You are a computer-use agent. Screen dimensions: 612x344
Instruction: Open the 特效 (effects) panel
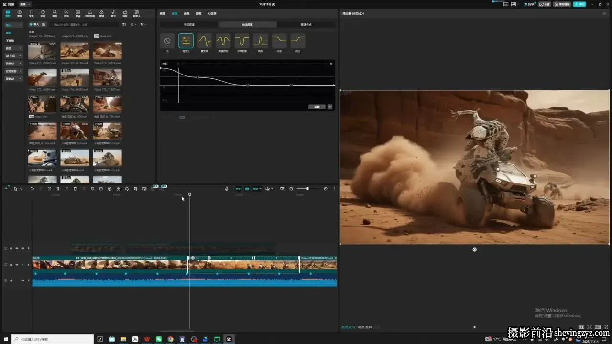(55, 13)
